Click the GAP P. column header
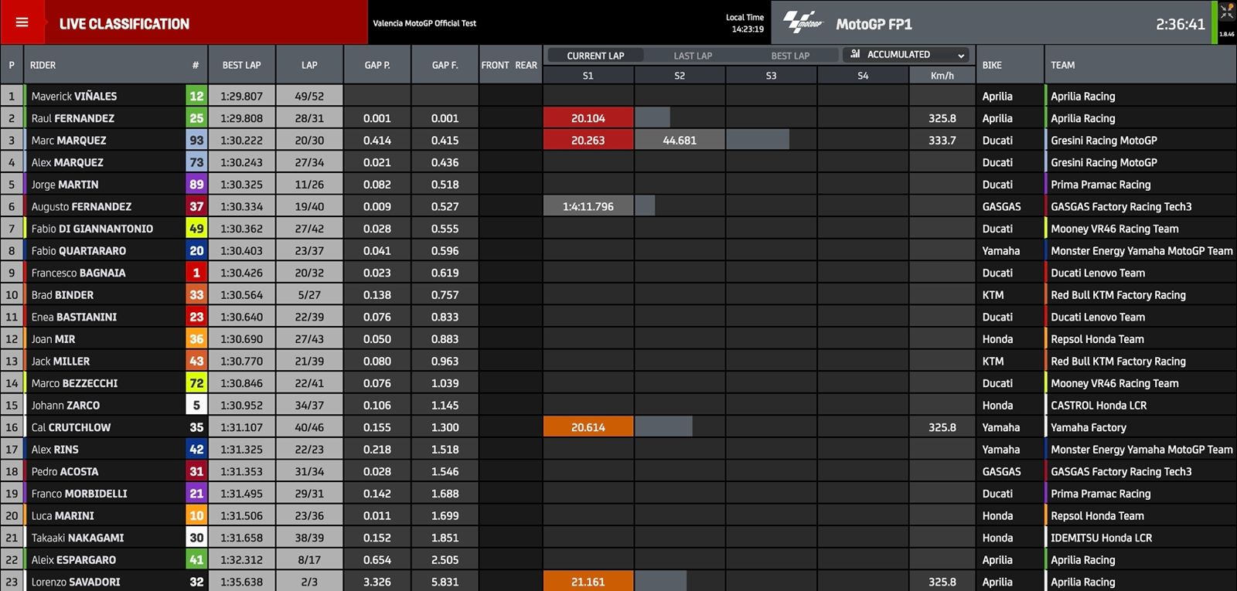The image size is (1237, 591). coord(377,66)
